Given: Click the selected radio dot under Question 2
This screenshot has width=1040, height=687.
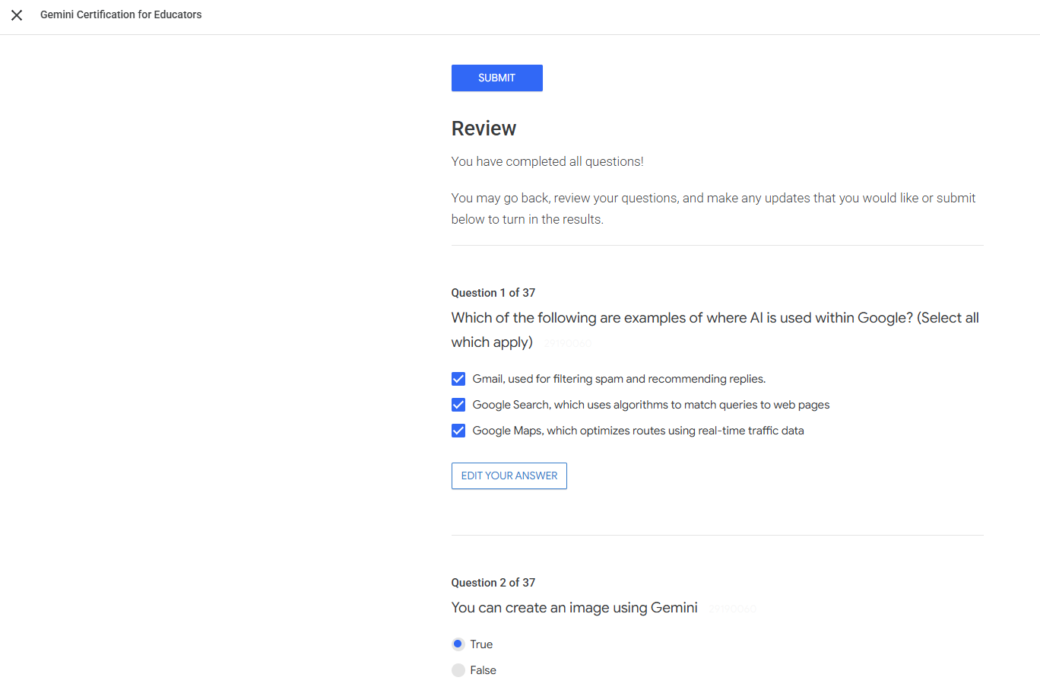Looking at the screenshot, I should pos(458,644).
